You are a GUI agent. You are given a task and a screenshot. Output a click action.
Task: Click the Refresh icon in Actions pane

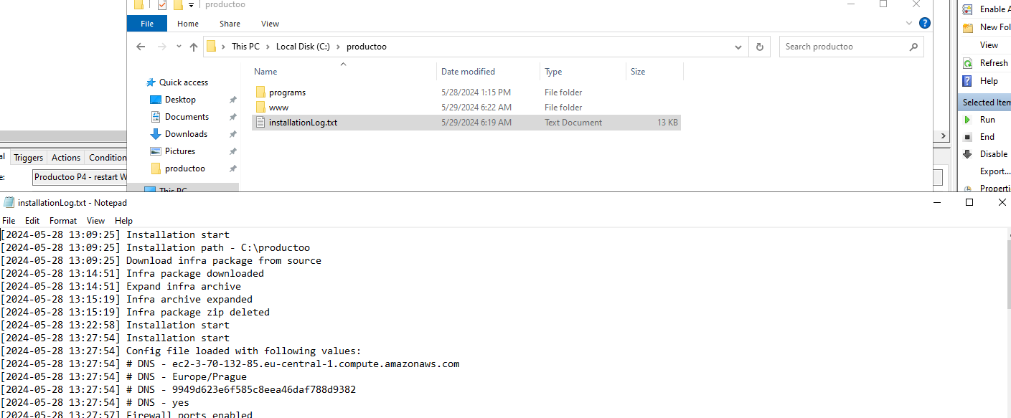click(x=967, y=63)
